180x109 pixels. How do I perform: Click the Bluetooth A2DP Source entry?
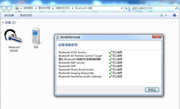72,52
